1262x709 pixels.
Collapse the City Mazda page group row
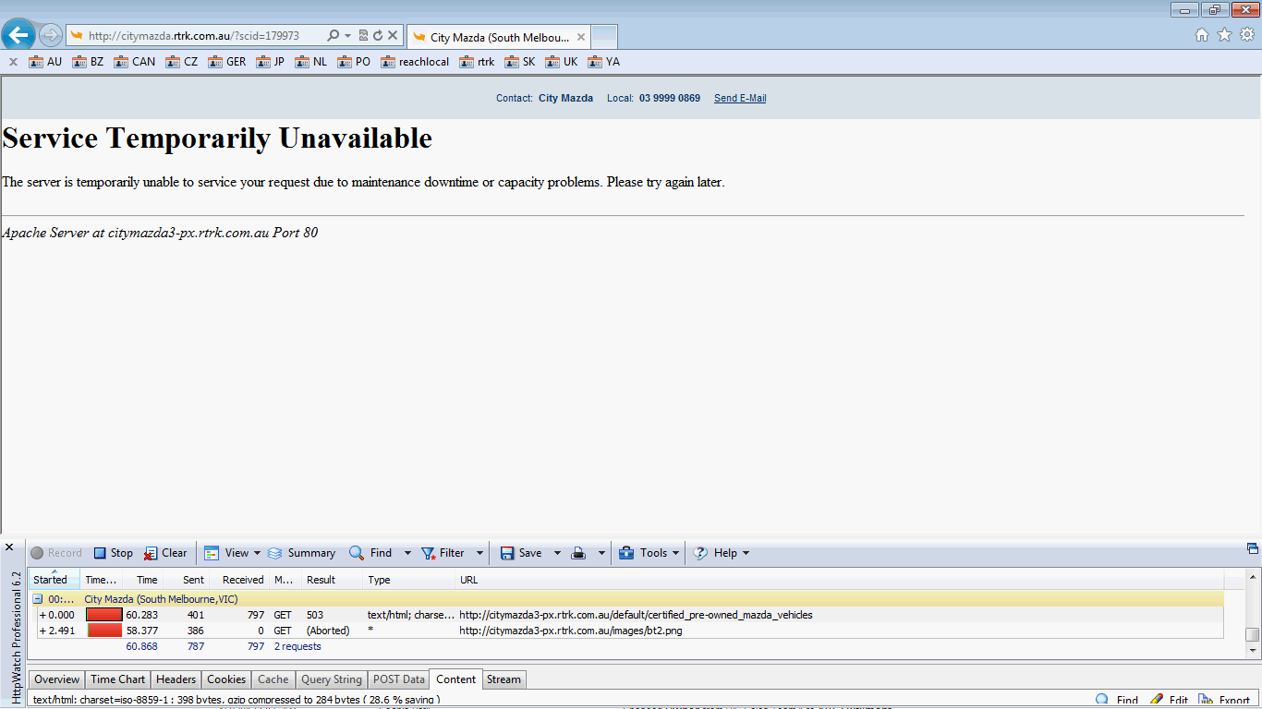[38, 599]
